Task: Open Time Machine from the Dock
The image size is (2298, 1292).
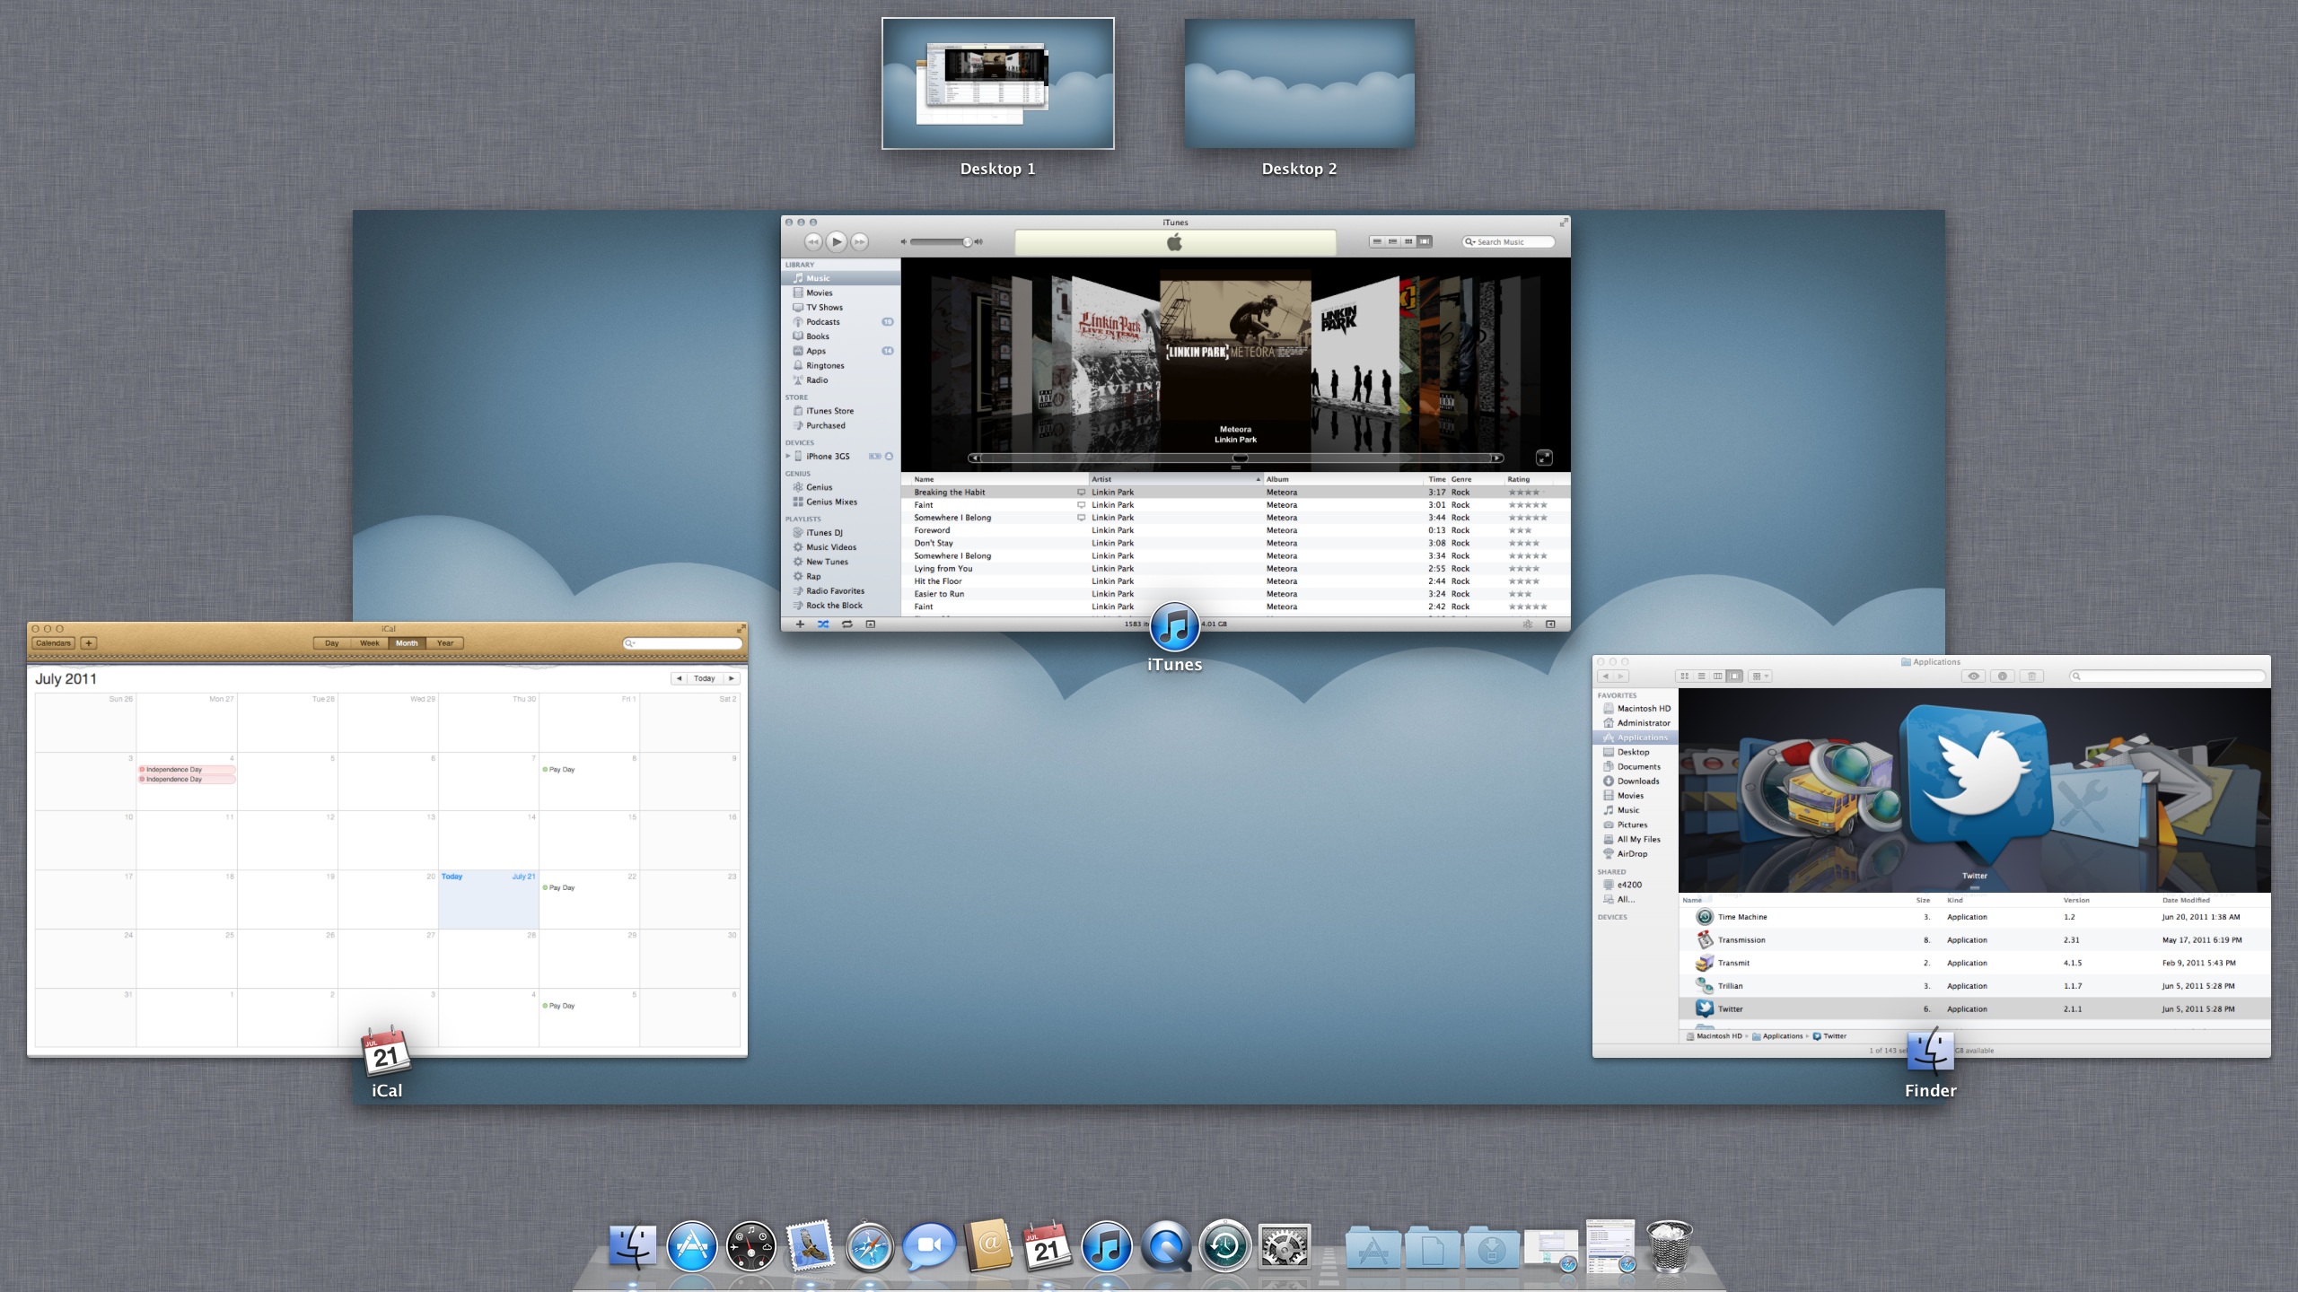Action: click(1225, 1247)
